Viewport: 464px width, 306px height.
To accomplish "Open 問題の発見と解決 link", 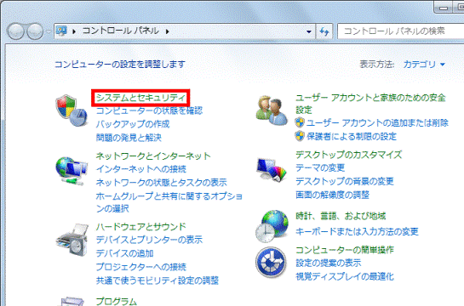I will (x=129, y=138).
